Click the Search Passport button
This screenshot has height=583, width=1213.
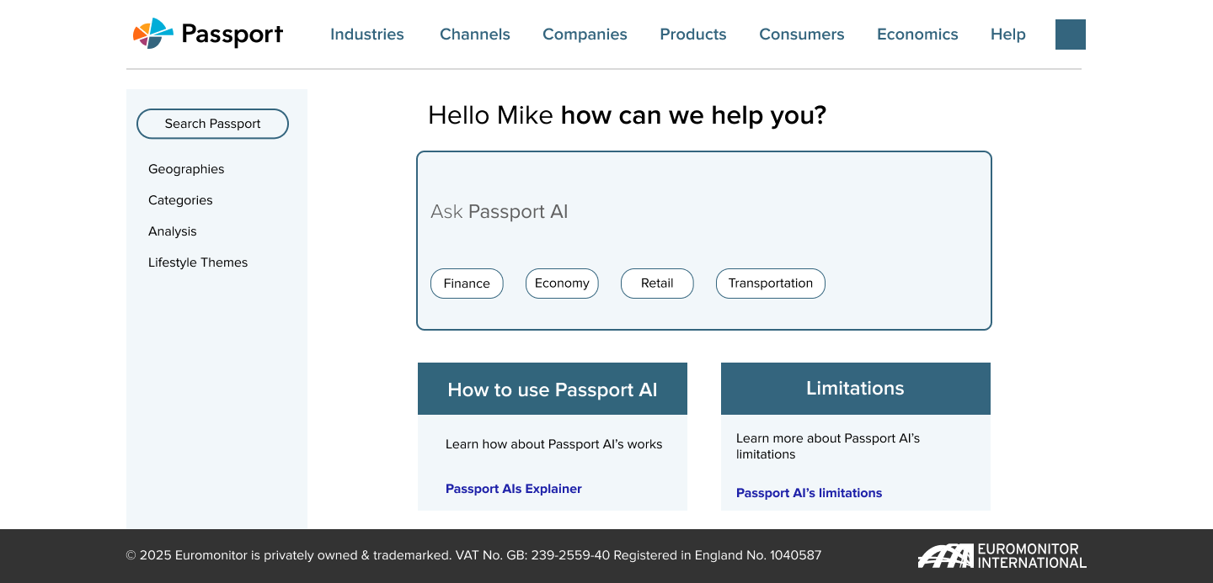click(x=212, y=124)
